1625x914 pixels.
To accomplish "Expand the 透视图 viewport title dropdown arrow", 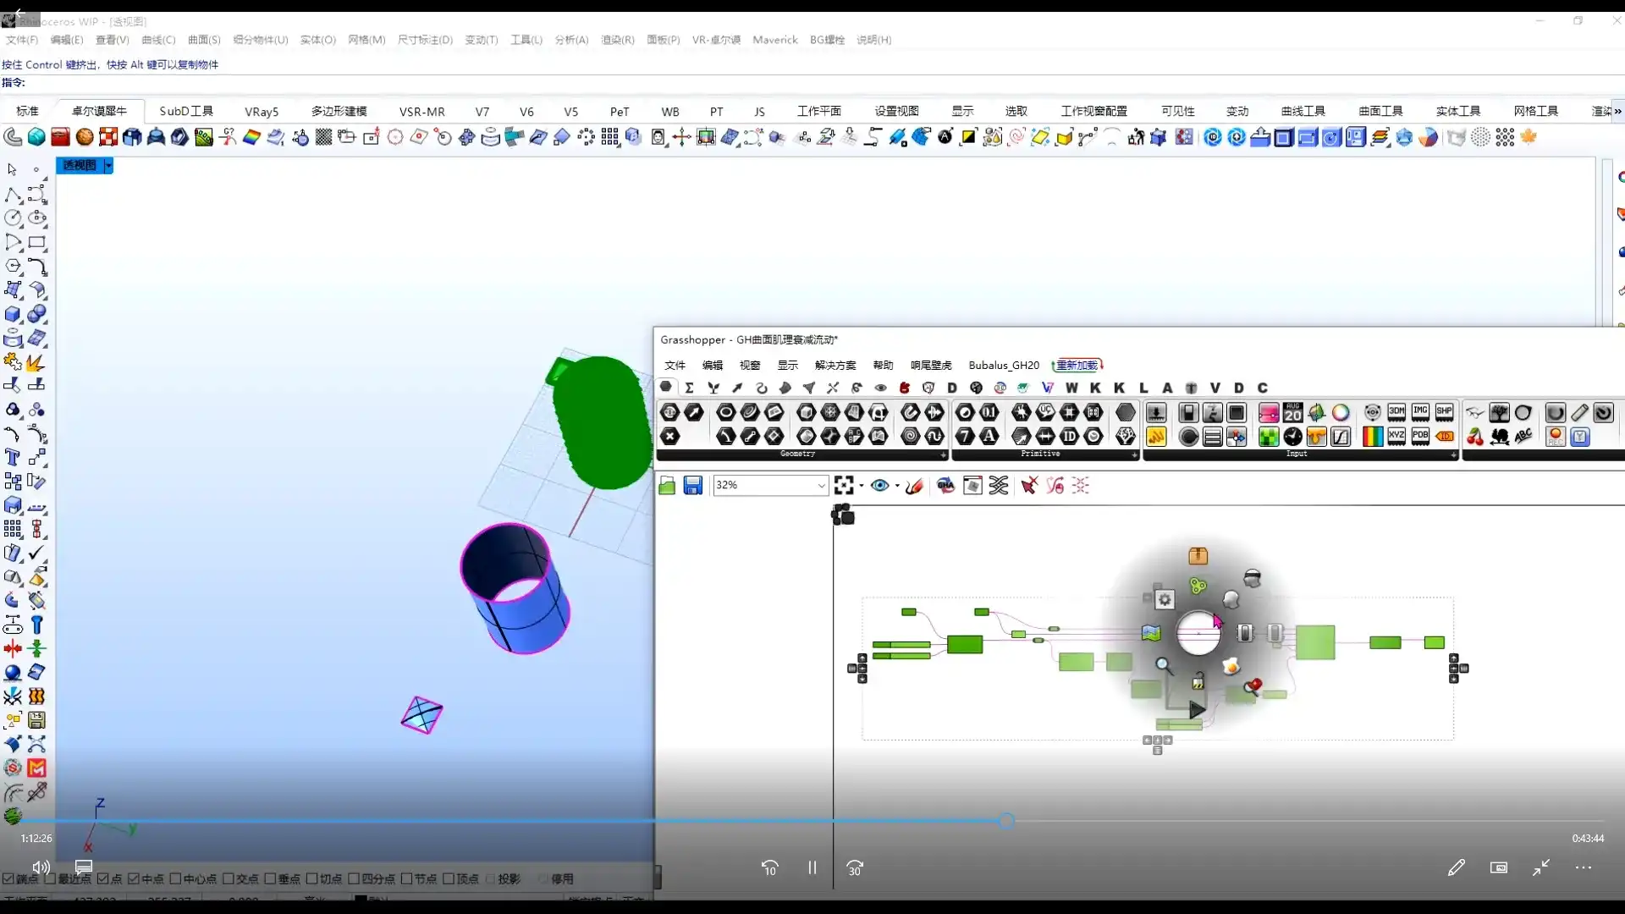I will point(108,166).
